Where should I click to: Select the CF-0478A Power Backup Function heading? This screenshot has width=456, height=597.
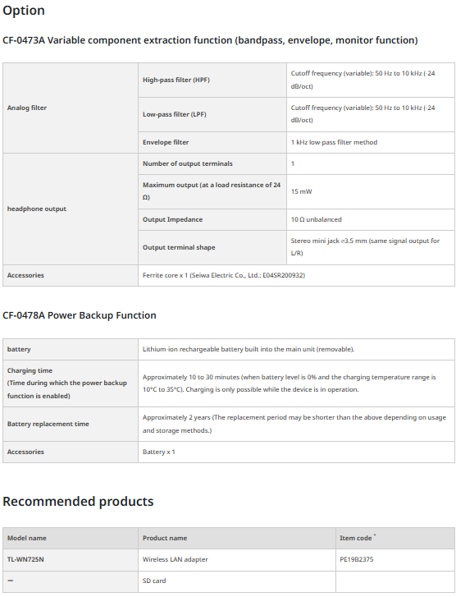click(80, 315)
